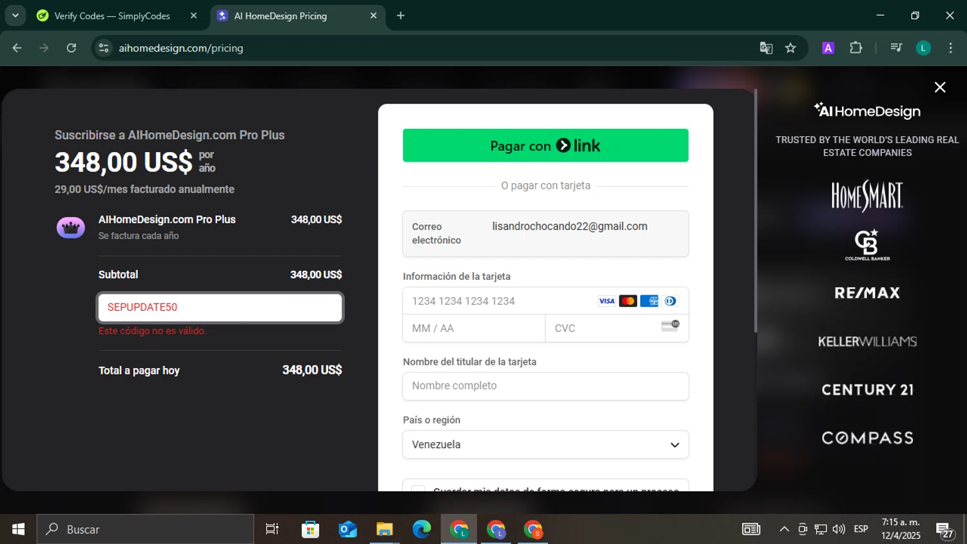Click the Coldwell Banker logo
The width and height of the screenshot is (967, 544).
click(x=867, y=244)
